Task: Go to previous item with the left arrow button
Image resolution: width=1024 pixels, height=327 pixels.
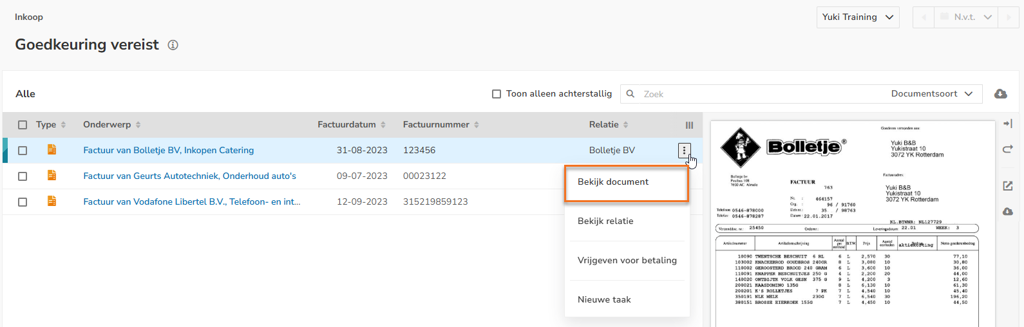Action: coord(924,17)
